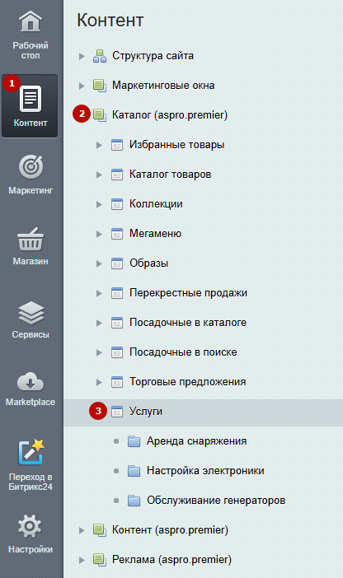
Task: Select the Контент sidebar icon
Action: [31, 99]
